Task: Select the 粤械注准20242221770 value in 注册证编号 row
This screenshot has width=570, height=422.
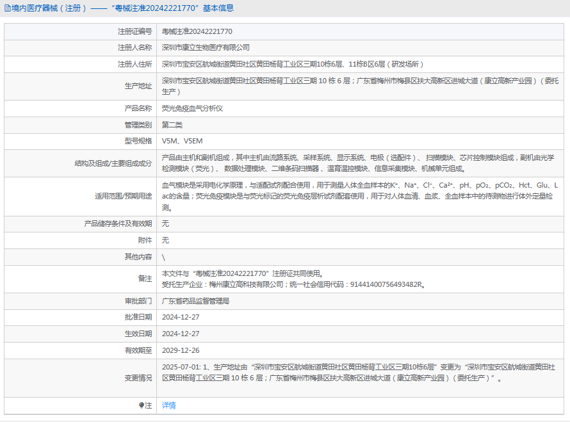Action: pos(197,31)
